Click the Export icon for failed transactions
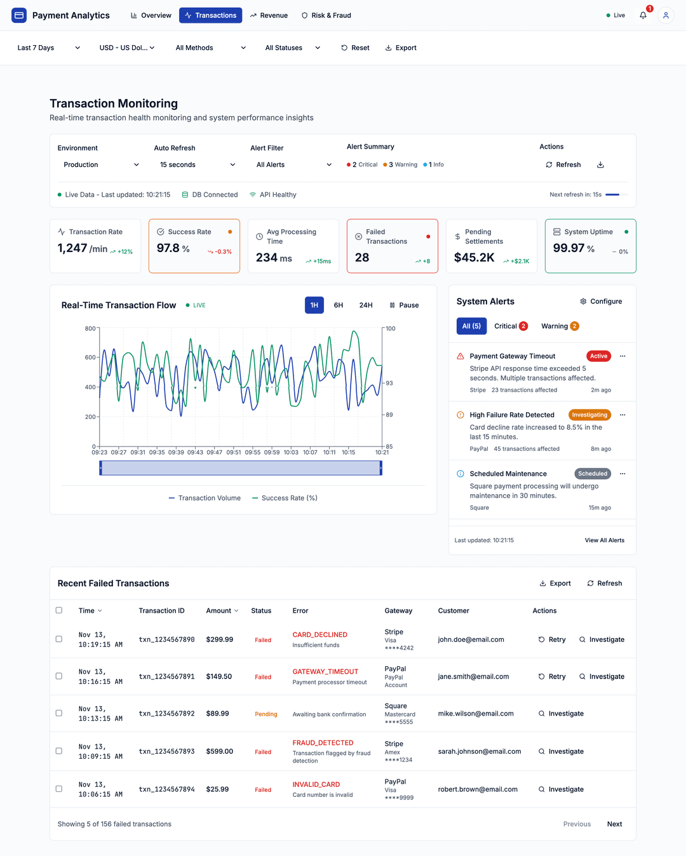 (x=542, y=583)
